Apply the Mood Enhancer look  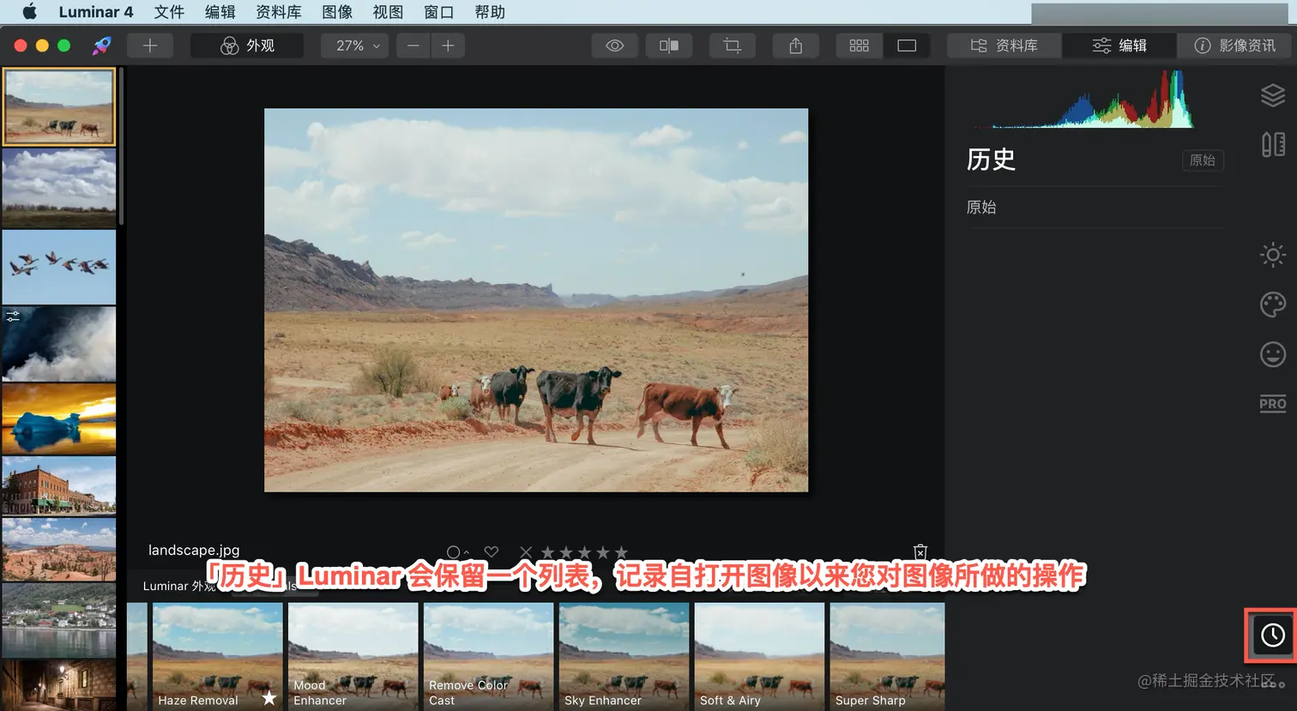353,656
